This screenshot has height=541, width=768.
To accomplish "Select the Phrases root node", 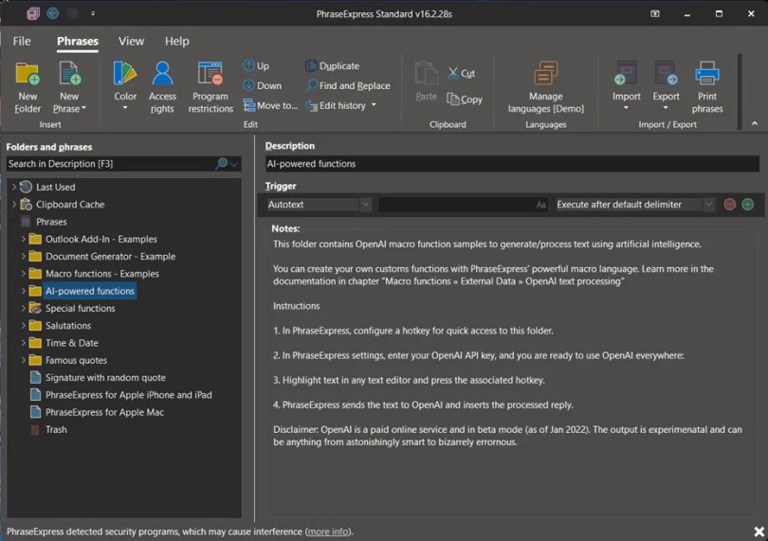I will [51, 222].
